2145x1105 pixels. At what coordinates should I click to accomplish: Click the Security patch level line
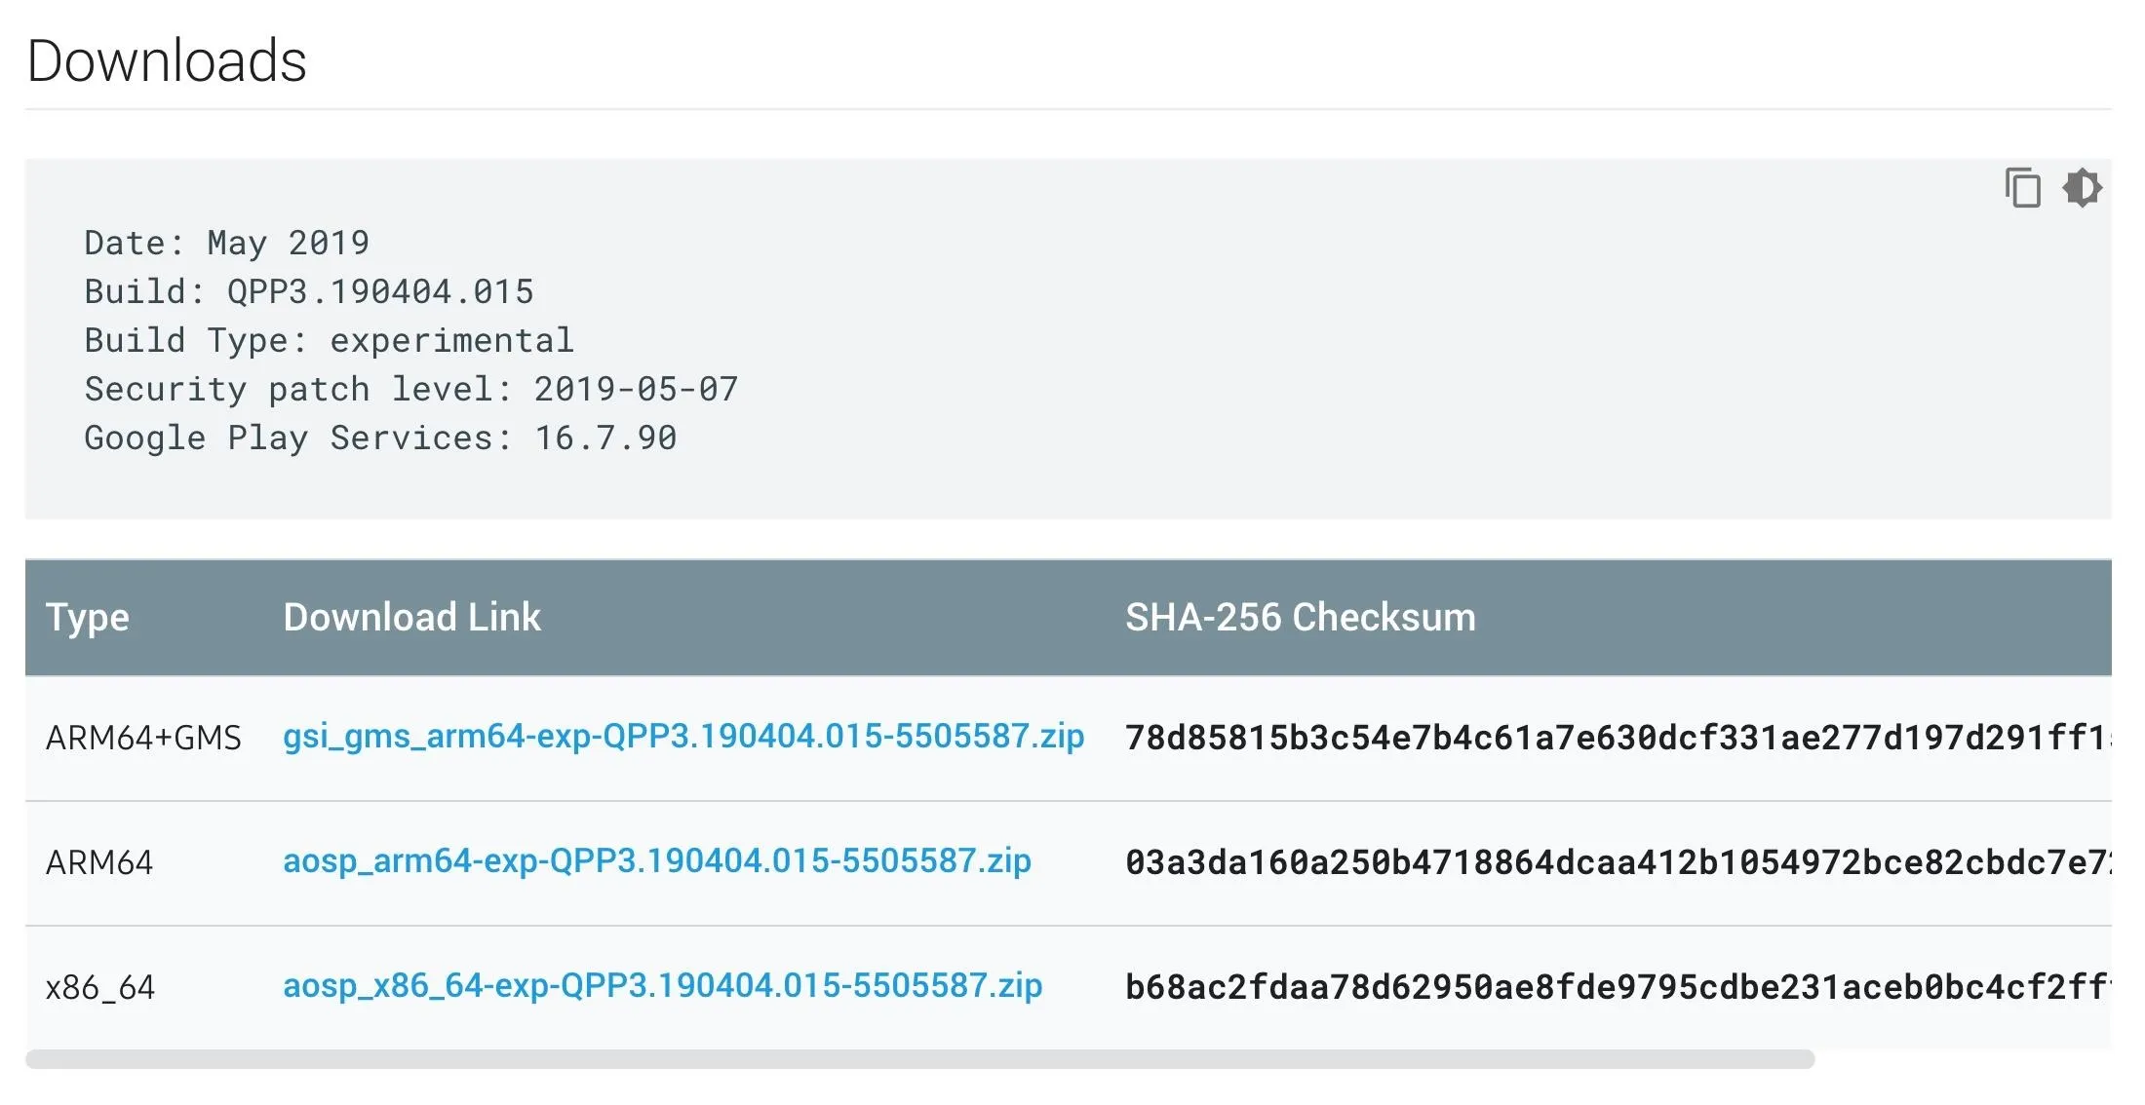[411, 389]
